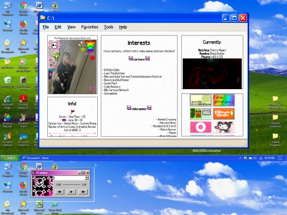Click the Kuromi character stamp

224,127
